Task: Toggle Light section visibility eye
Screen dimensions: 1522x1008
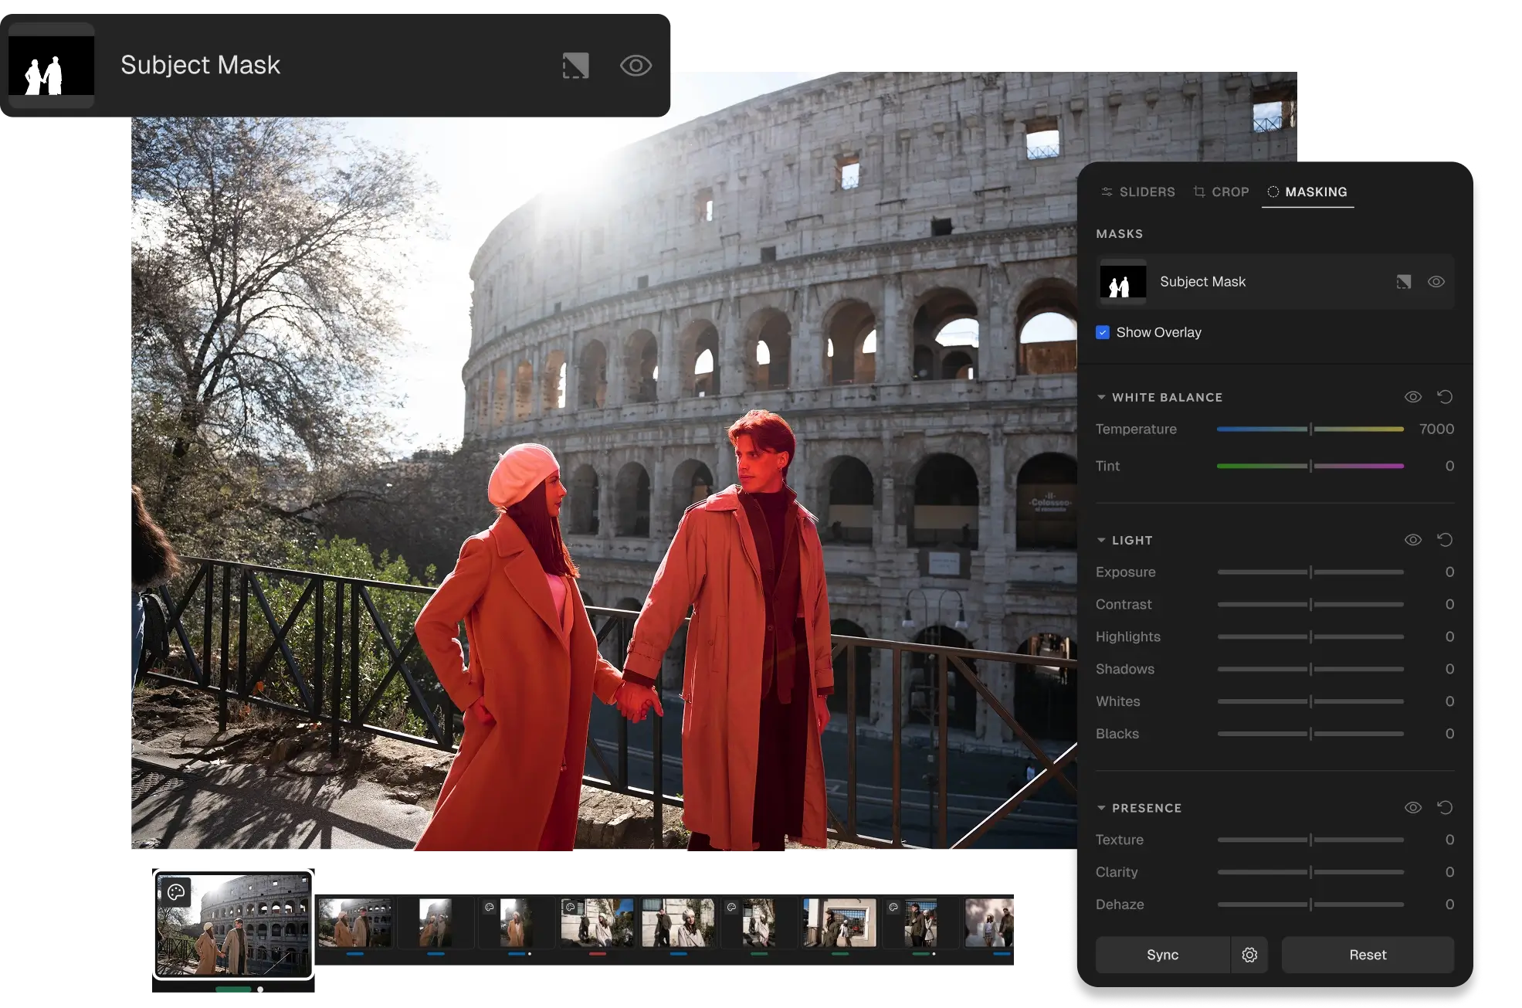Action: pos(1412,540)
